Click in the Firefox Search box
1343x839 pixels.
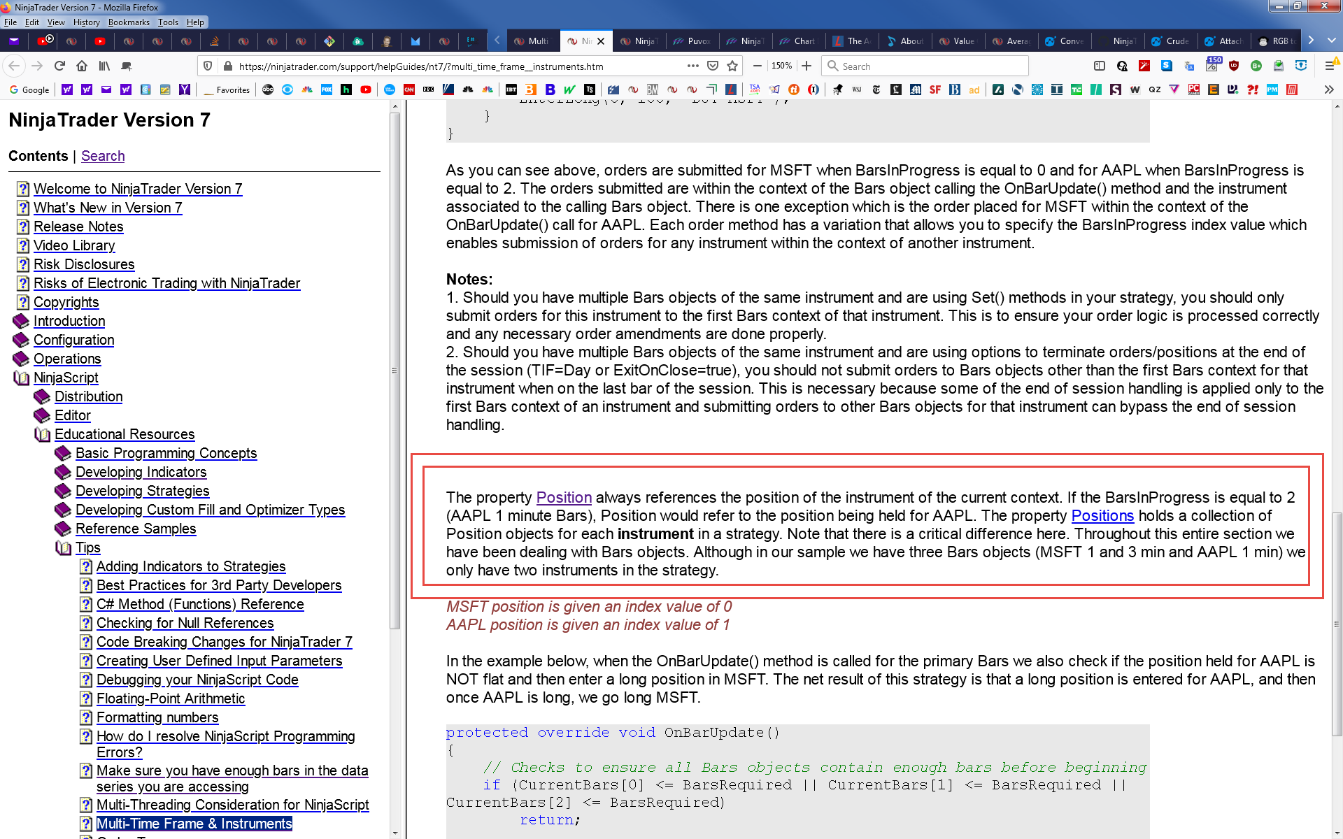coord(930,66)
